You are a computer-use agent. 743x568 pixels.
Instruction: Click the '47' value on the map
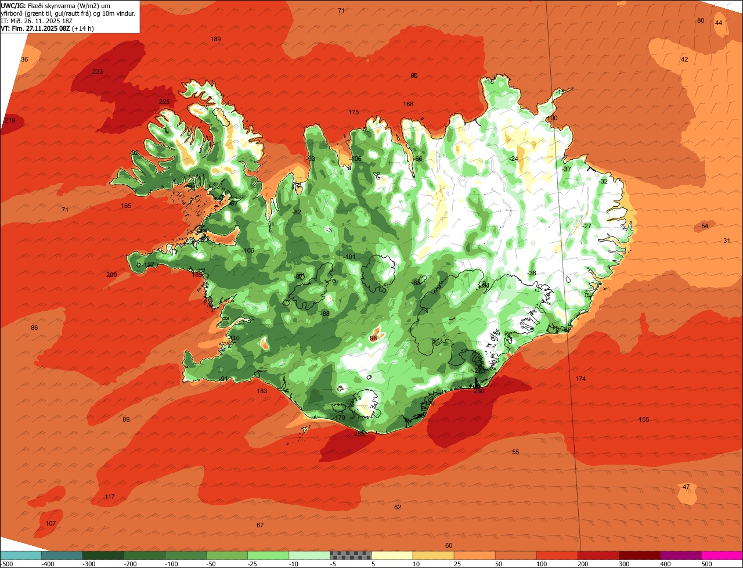[686, 487]
